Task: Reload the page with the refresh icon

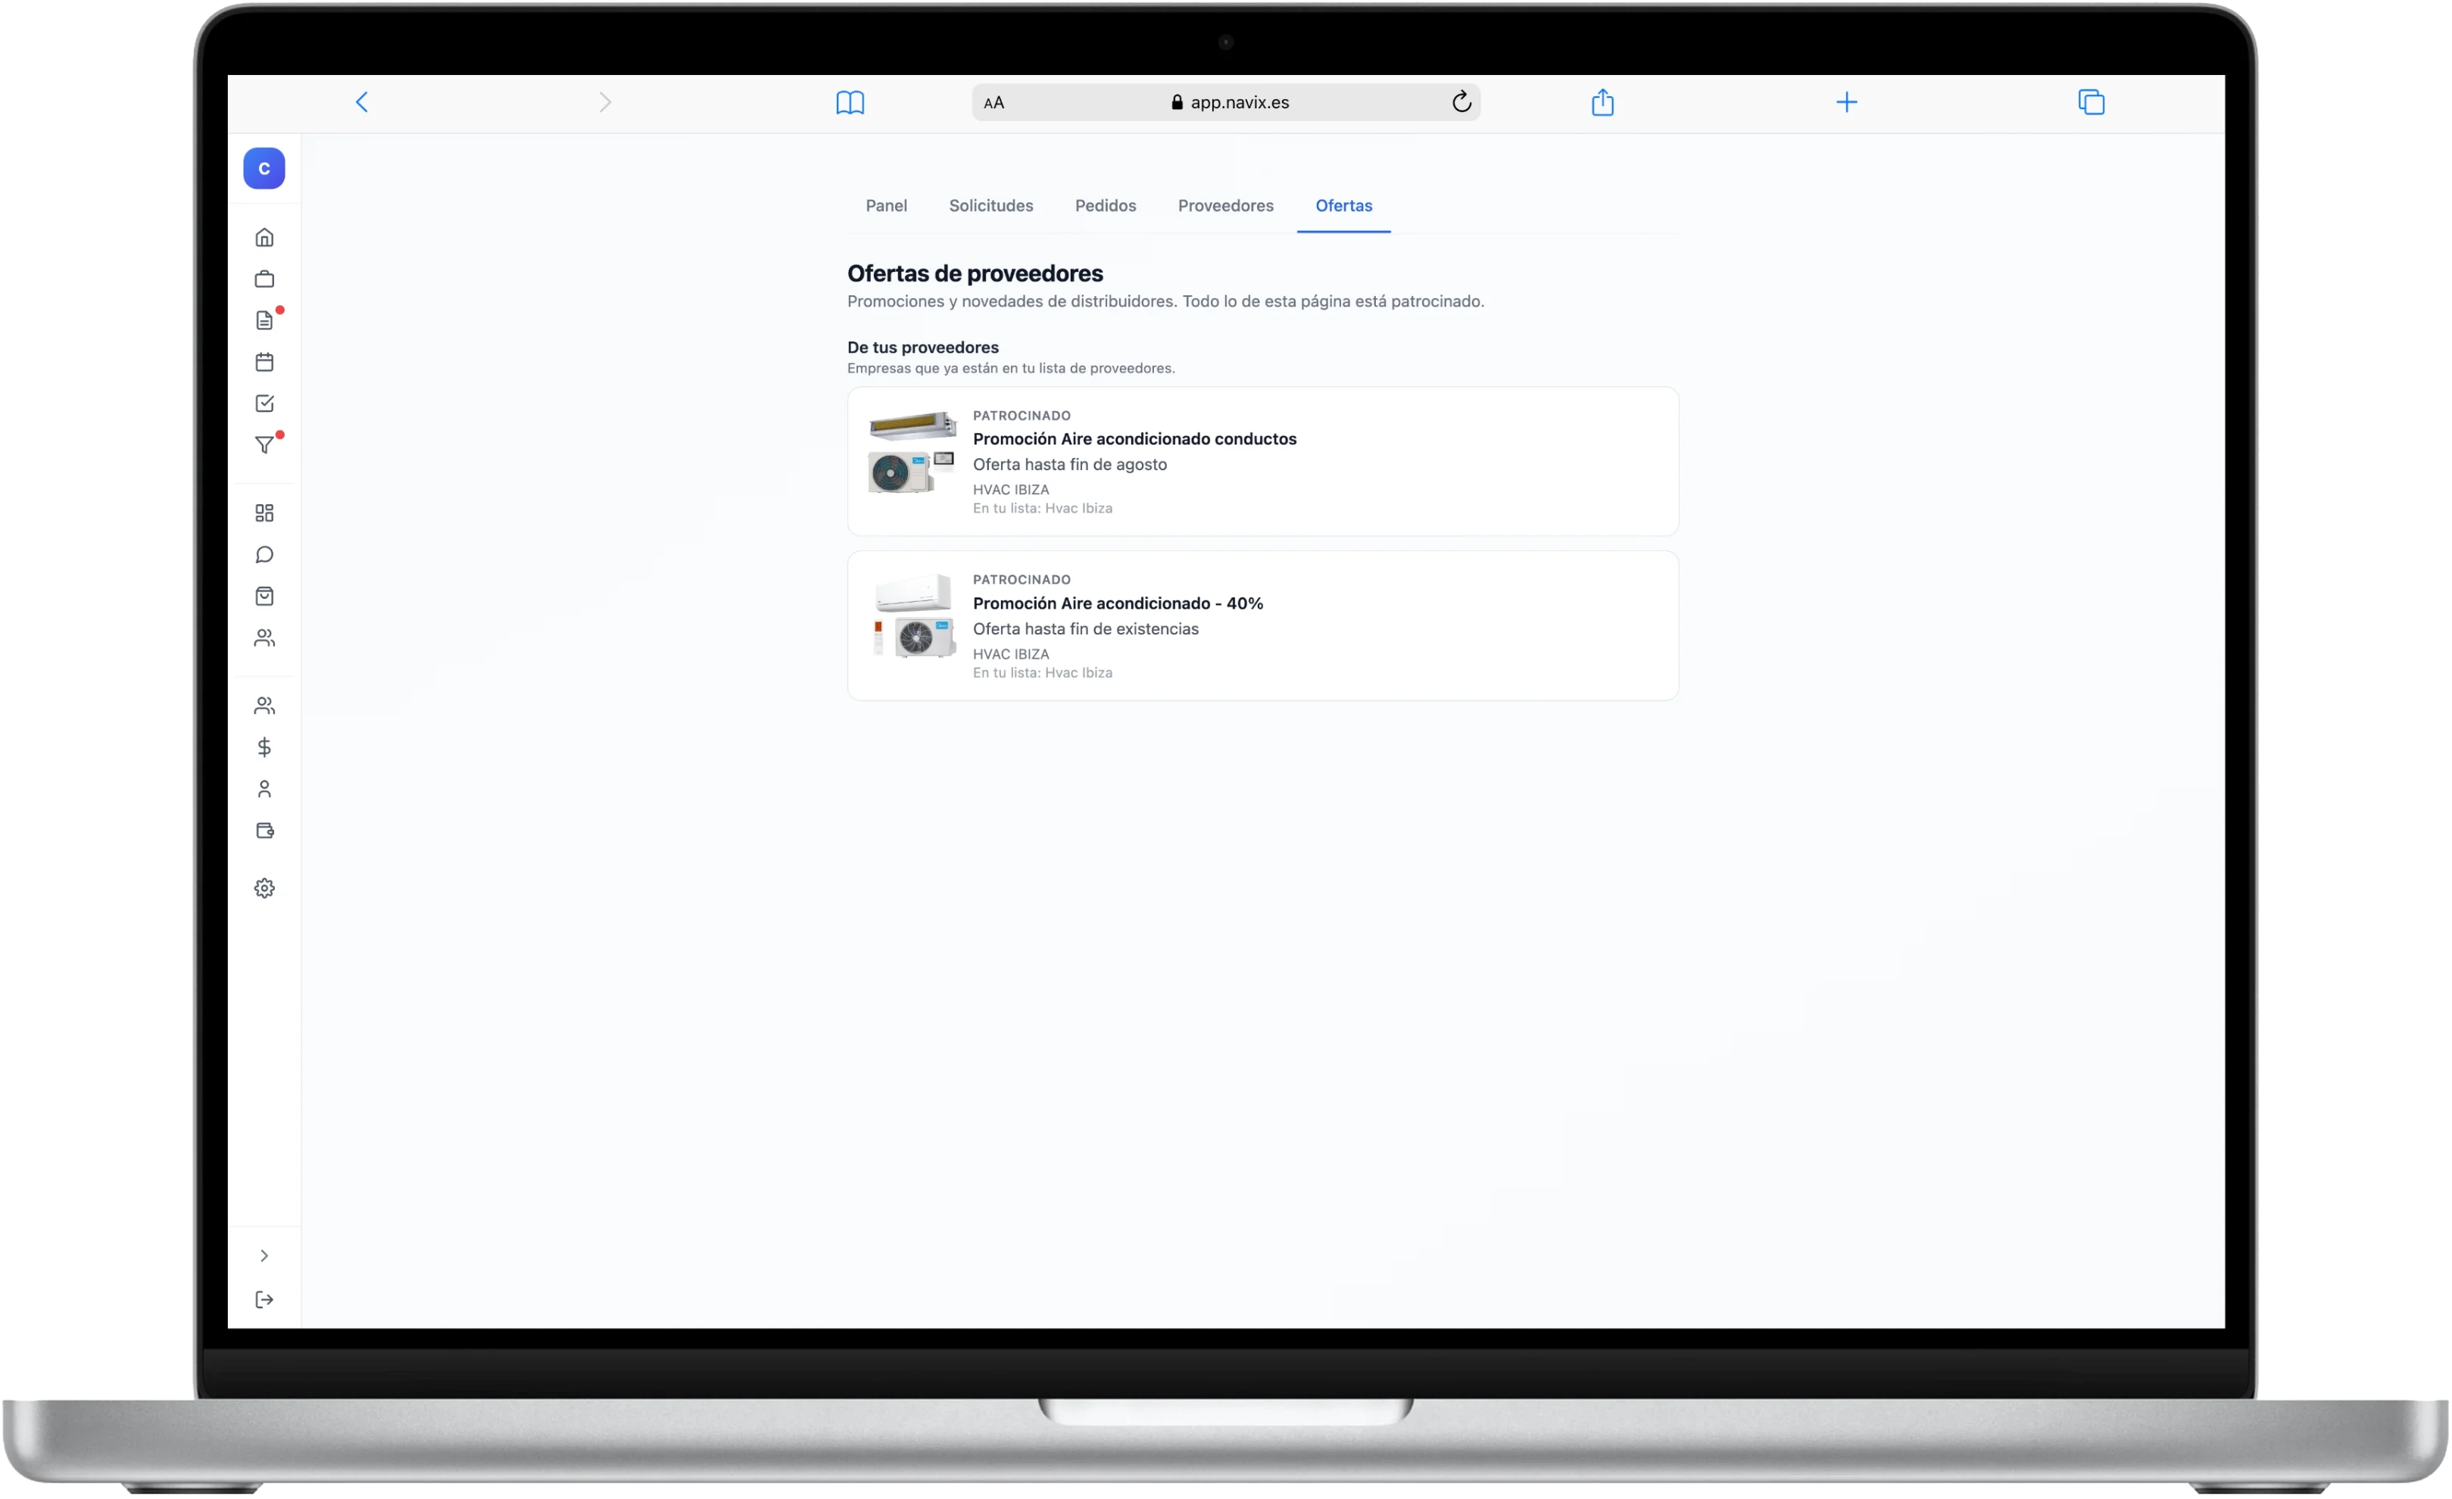Action: [1461, 102]
